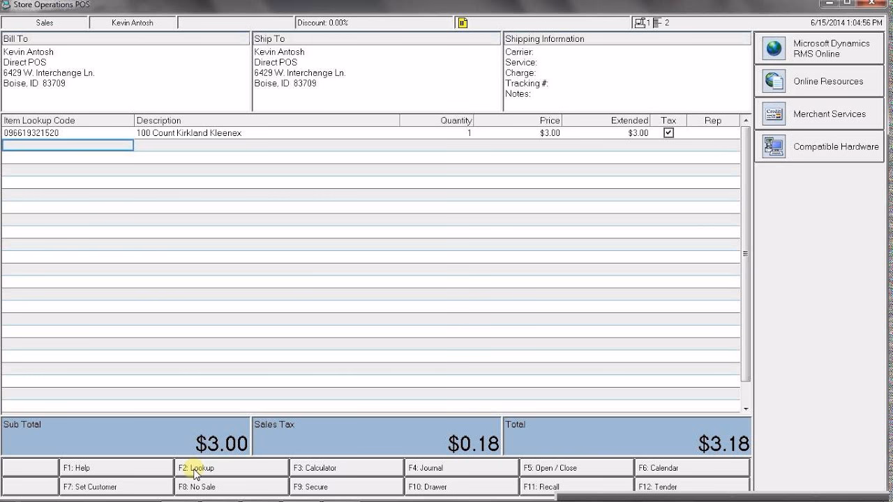Screen dimensions: 893x502
Task: Click the empty Item Lookup Code input field
Action: point(67,144)
